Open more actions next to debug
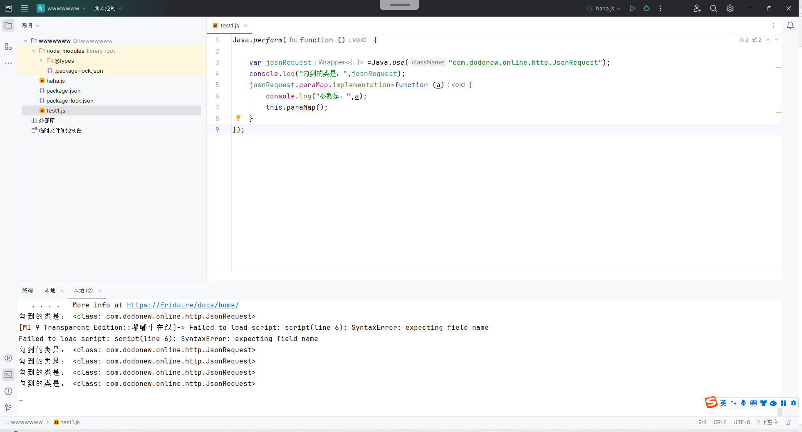802x432 pixels. 661,8
